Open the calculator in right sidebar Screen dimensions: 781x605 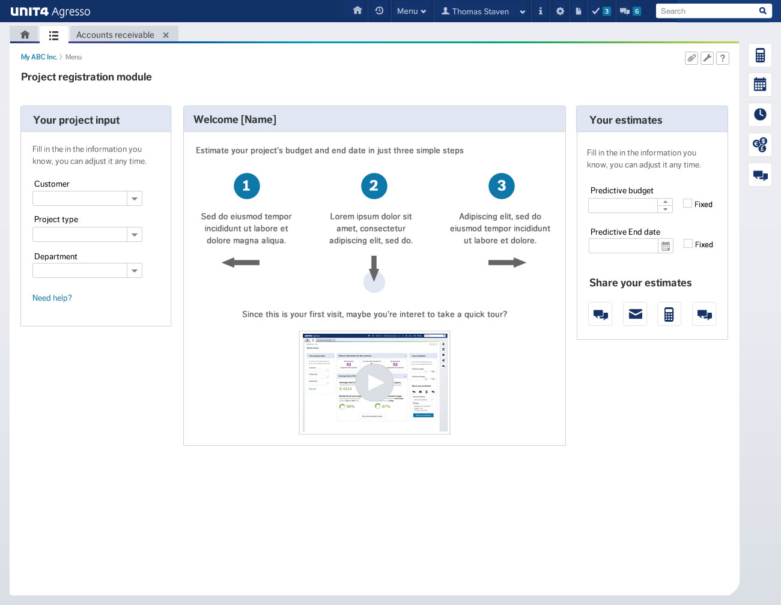[760, 55]
